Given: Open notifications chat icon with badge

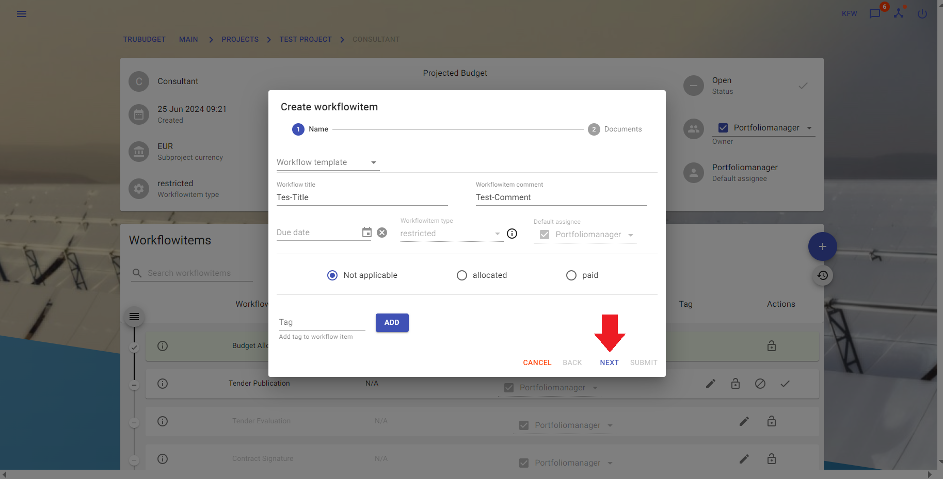Looking at the screenshot, I should 875,13.
